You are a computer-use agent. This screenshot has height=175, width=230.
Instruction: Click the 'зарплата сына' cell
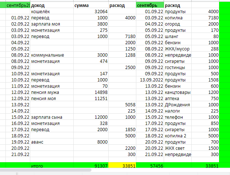click(x=52, y=117)
